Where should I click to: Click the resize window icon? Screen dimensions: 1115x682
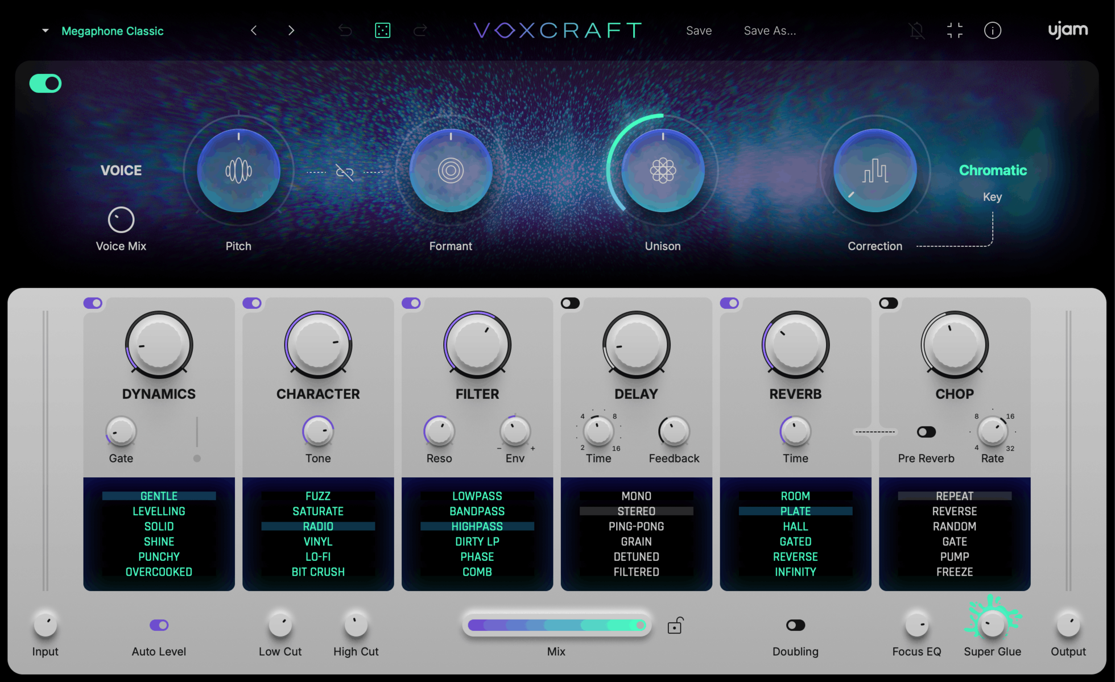[x=955, y=30]
